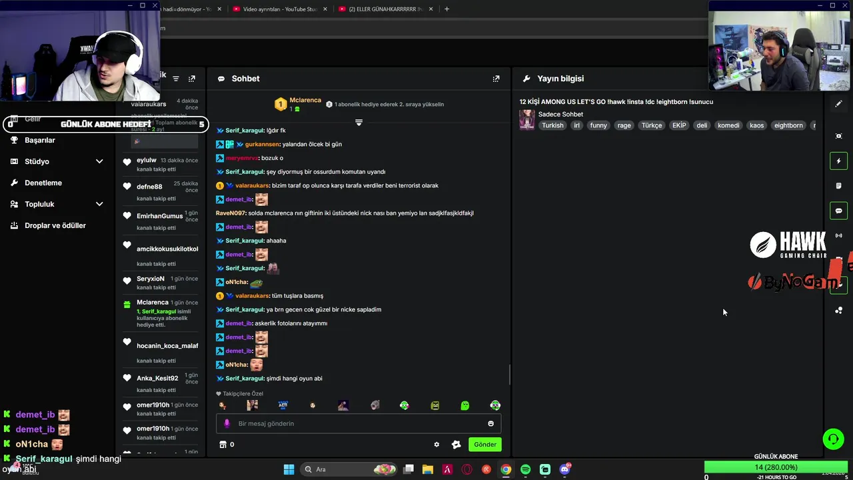Select the green ghost emote
Viewport: 853px width, 480px height.
pyautogui.click(x=465, y=405)
